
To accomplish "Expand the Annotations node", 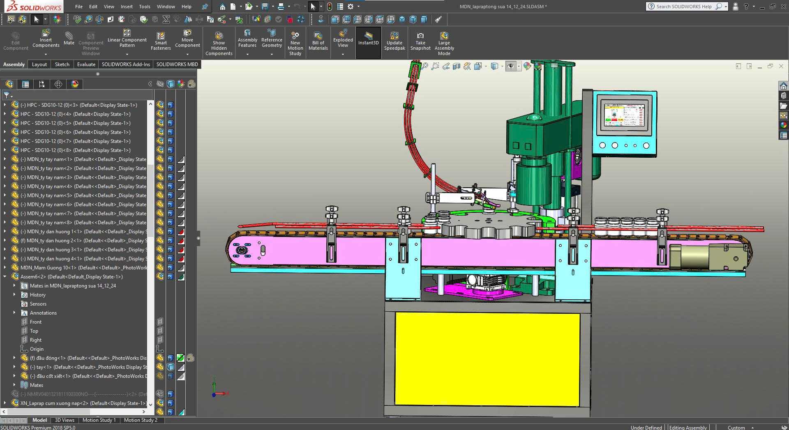I will tap(14, 313).
